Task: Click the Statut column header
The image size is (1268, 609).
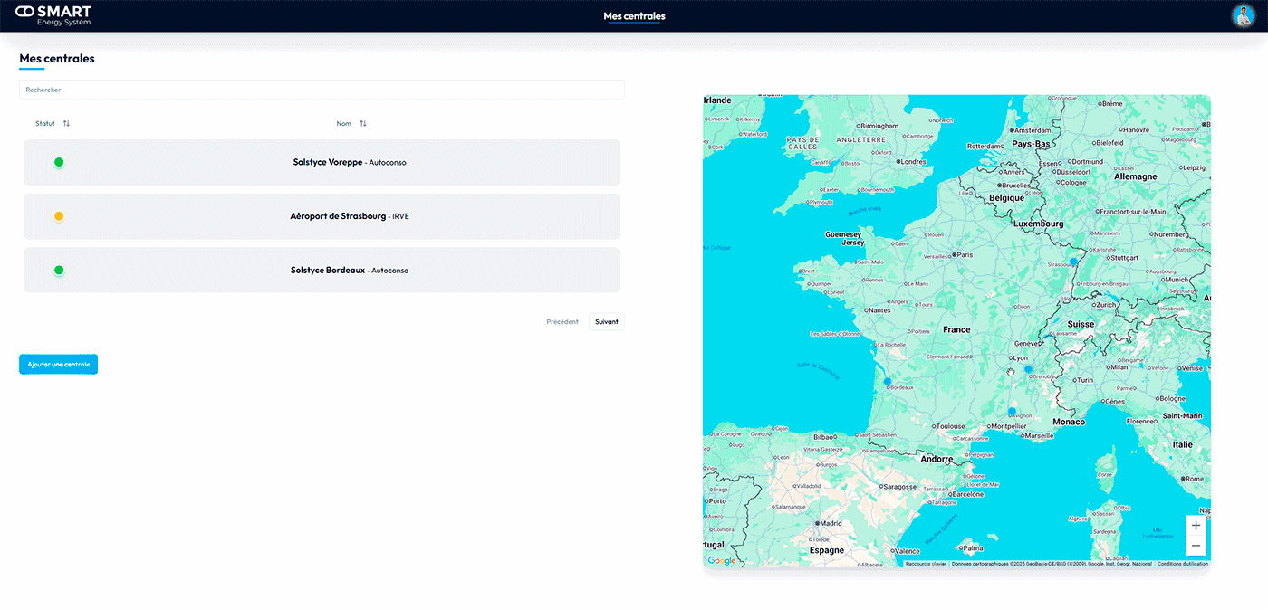Action: (45, 124)
